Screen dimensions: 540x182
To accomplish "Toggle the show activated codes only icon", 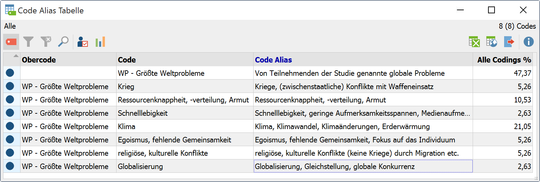I will (x=11, y=42).
